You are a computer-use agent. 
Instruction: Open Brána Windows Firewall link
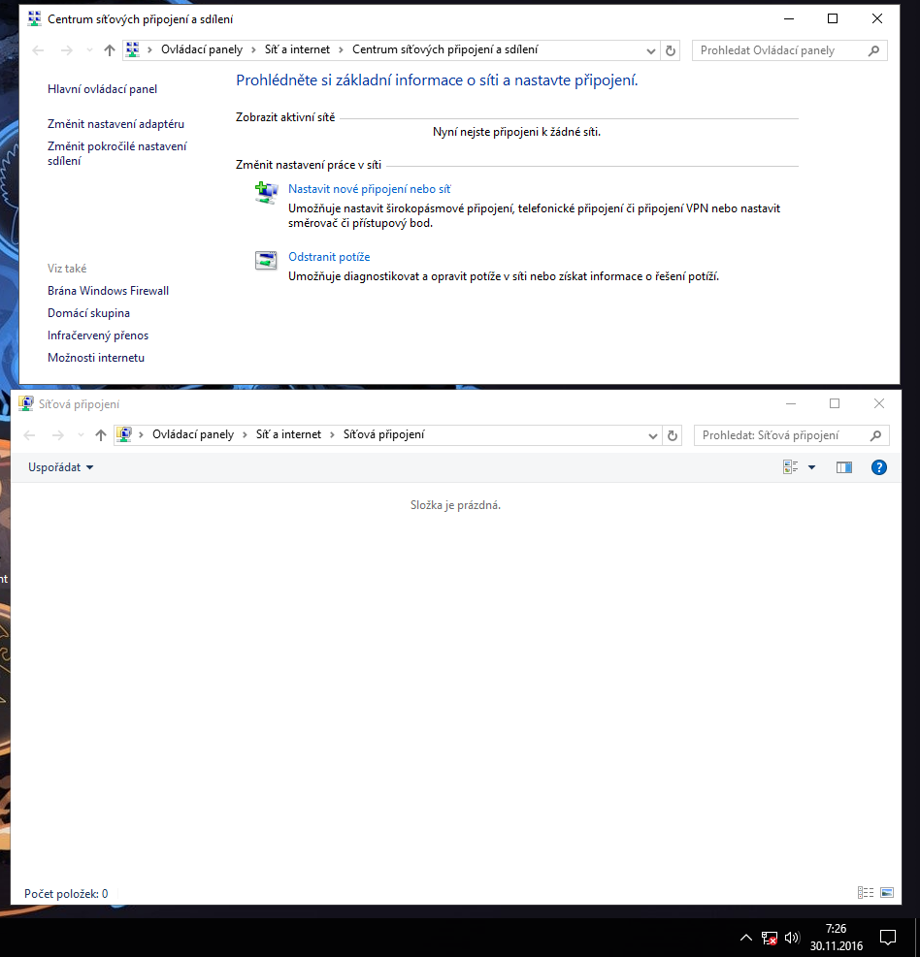click(x=108, y=291)
